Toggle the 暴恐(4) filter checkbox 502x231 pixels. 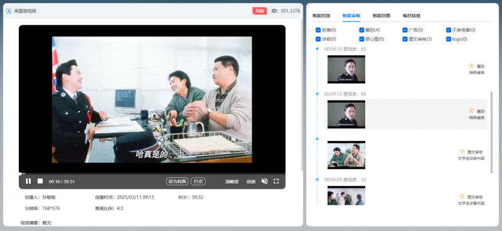click(361, 30)
